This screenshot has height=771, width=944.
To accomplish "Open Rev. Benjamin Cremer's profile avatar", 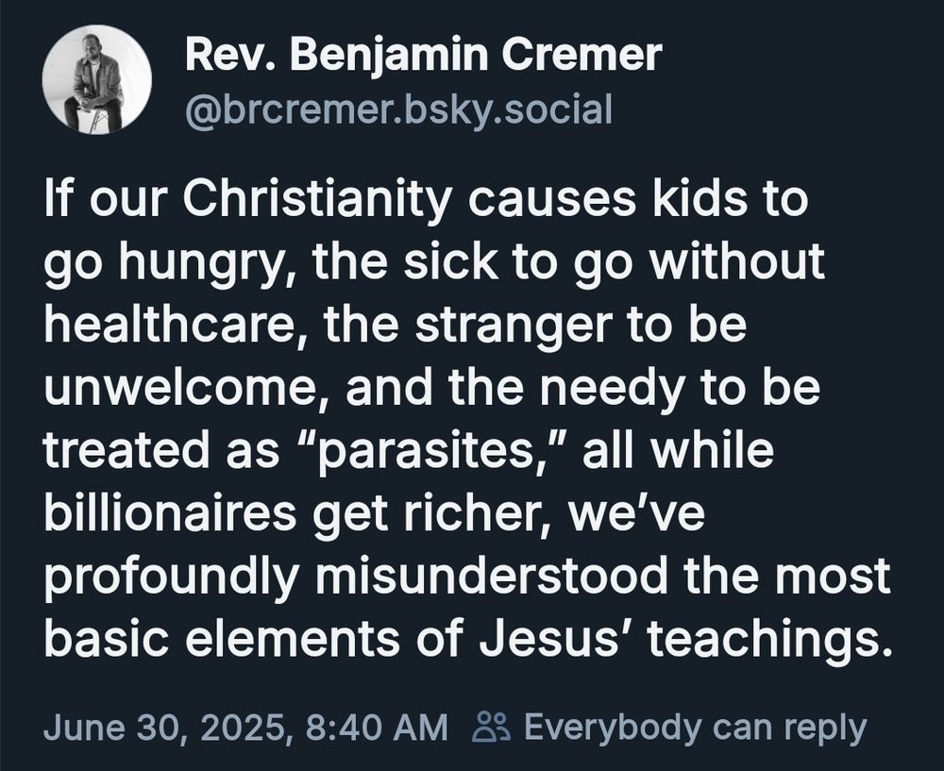I will coord(96,79).
